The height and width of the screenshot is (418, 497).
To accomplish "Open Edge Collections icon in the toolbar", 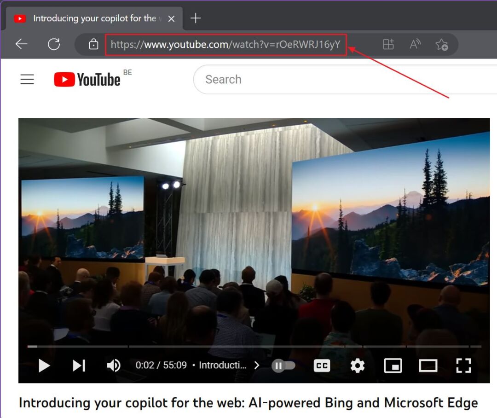I will (x=388, y=44).
